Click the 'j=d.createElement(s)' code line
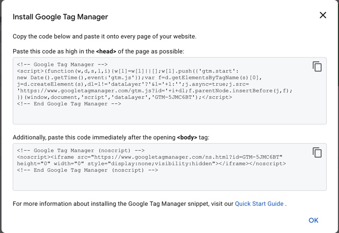Viewport: 339px width, 233px height. pos(133,84)
